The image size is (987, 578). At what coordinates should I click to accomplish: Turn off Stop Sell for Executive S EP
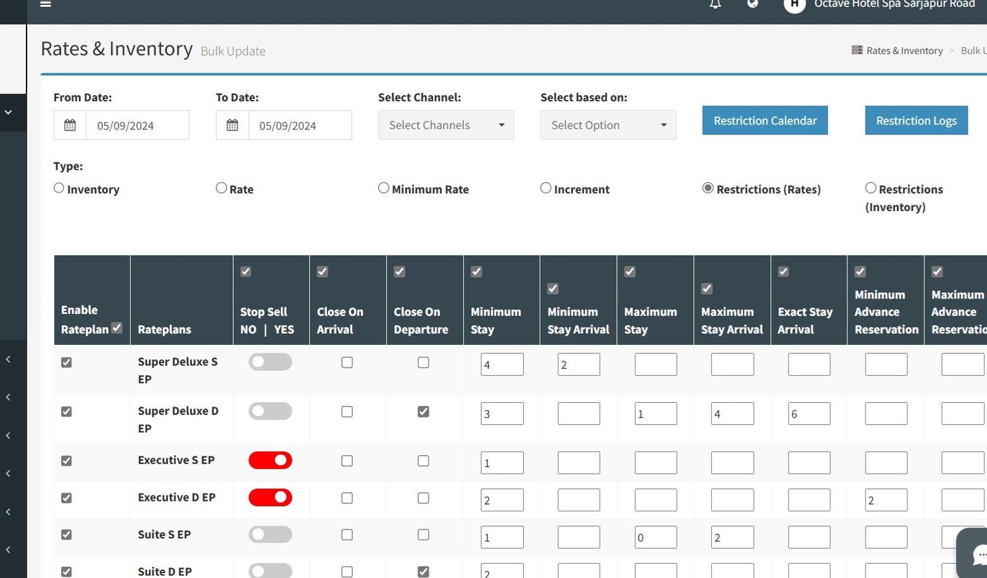[x=270, y=460]
